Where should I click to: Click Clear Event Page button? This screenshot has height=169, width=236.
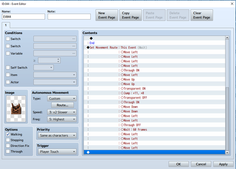pyautogui.click(x=202, y=15)
